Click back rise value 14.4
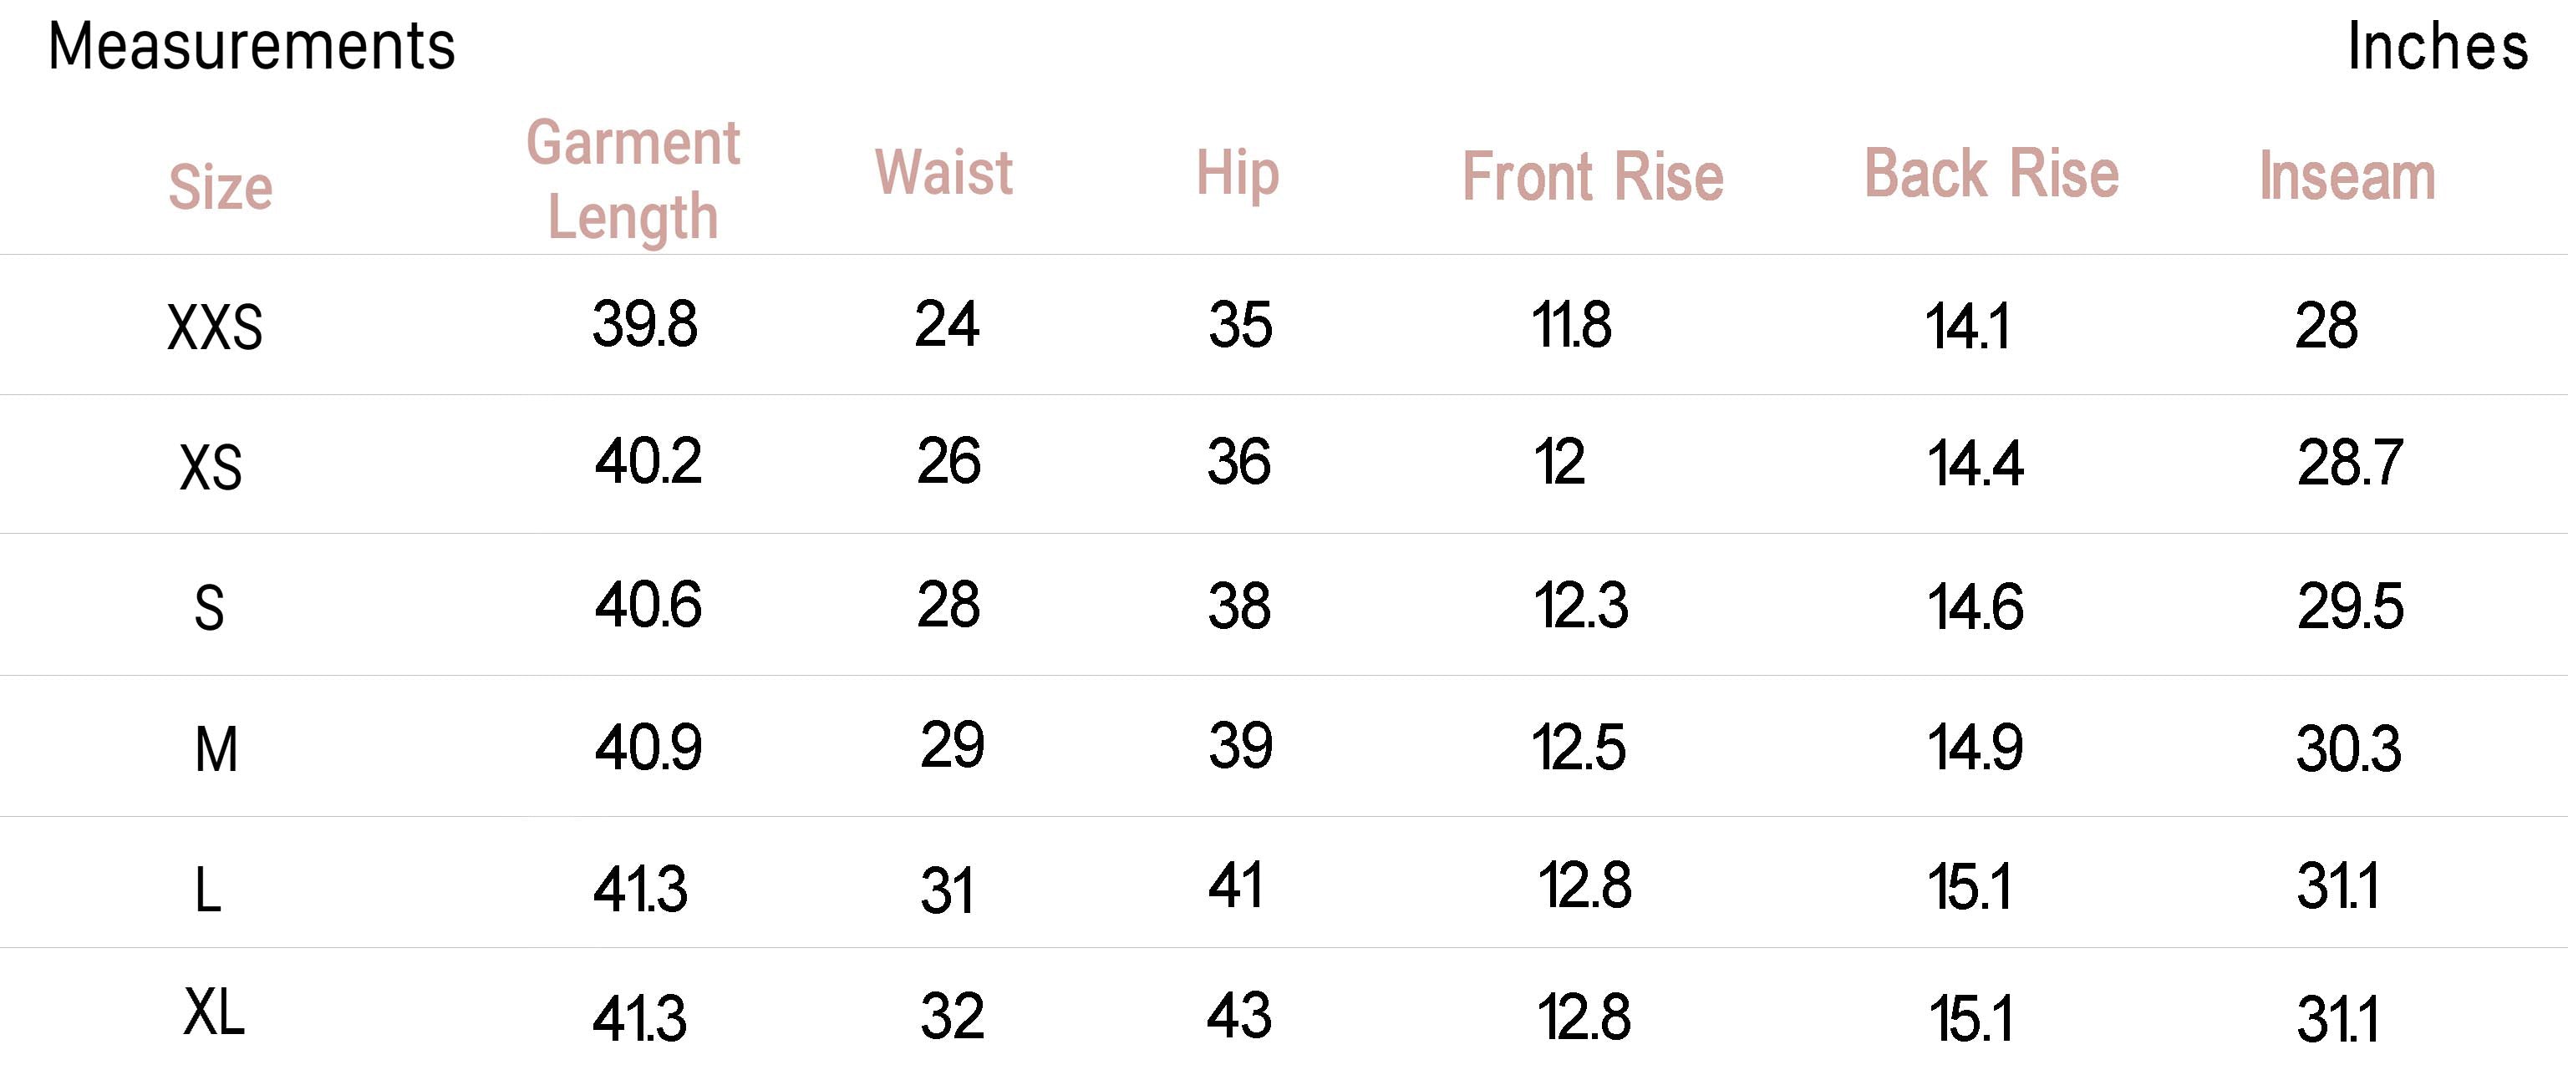The height and width of the screenshot is (1075, 2568). pyautogui.click(x=1975, y=464)
